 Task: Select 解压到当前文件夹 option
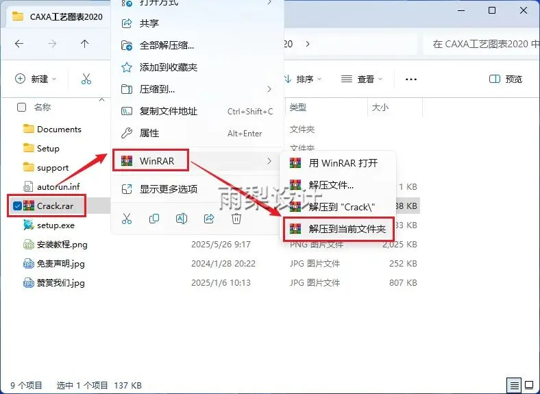point(339,229)
